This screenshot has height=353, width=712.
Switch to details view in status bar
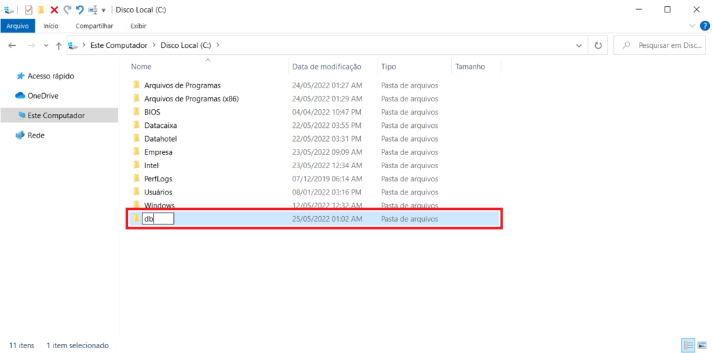(688, 345)
